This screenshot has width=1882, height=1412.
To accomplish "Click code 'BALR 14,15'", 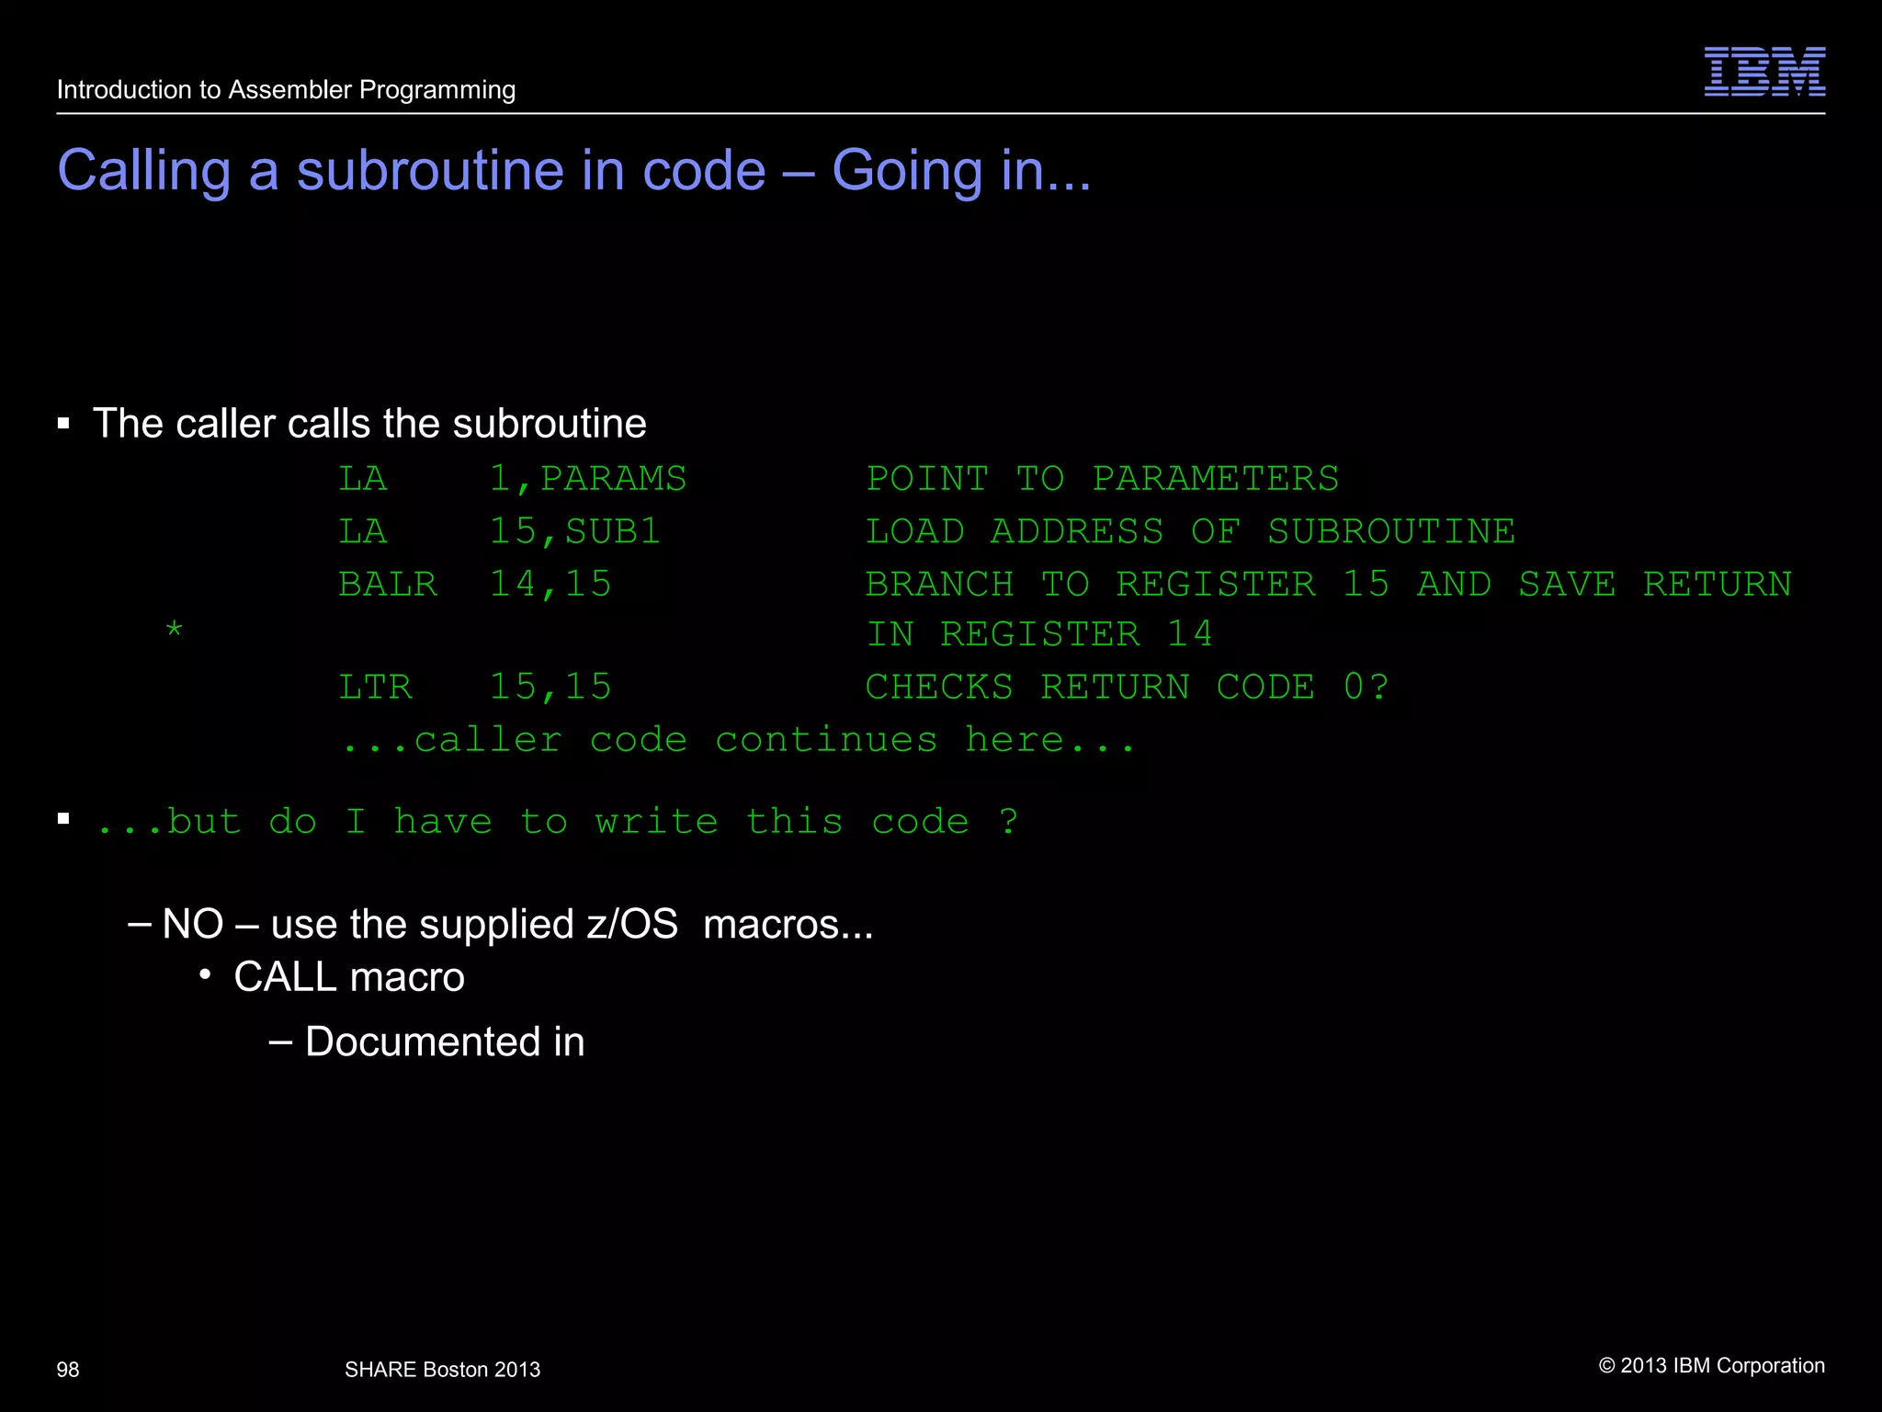I will click(475, 585).
